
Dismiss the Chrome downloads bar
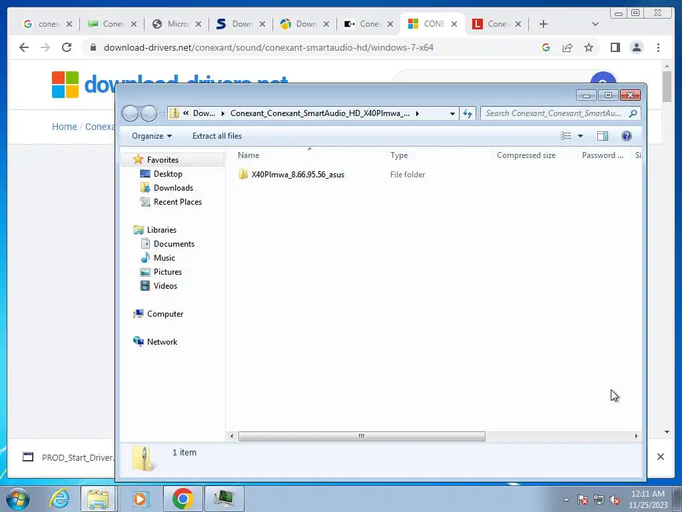(x=660, y=457)
